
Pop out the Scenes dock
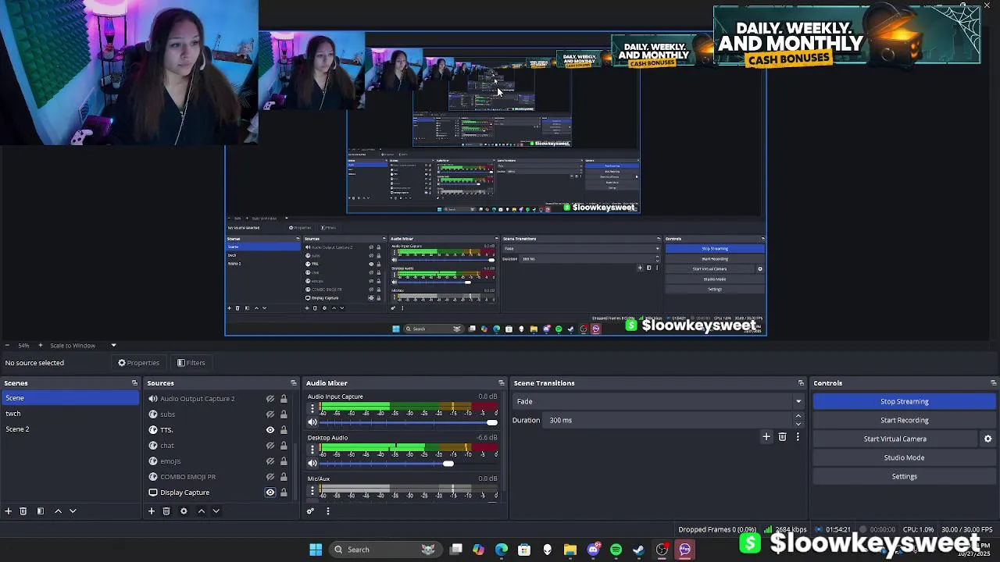[x=134, y=383]
